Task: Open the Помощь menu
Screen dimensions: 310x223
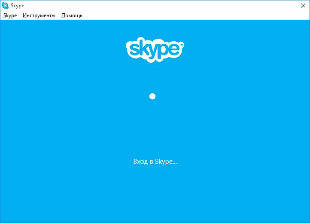Action: pos(72,15)
